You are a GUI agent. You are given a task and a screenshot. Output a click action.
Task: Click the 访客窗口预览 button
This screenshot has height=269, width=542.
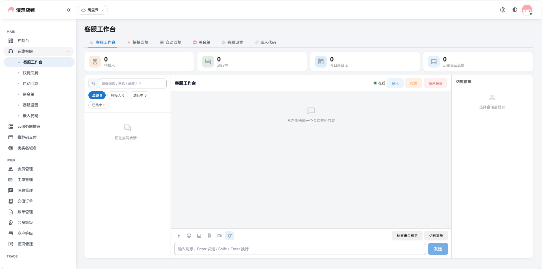pos(407,236)
